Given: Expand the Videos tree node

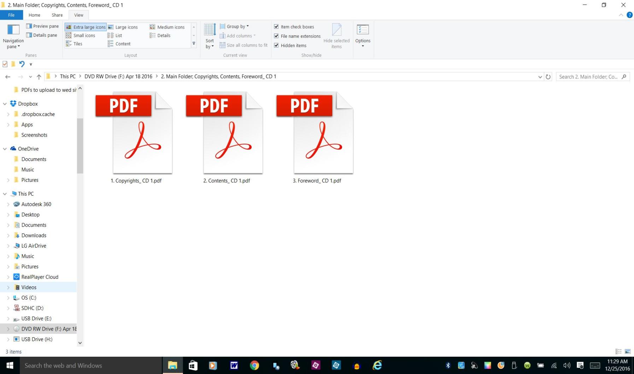Looking at the screenshot, I should [8, 287].
